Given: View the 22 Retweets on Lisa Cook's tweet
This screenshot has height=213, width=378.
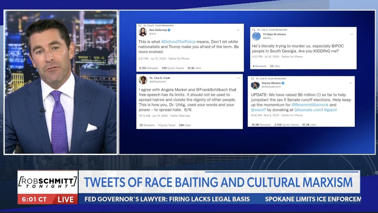Looking at the screenshot, I should tap(147, 125).
